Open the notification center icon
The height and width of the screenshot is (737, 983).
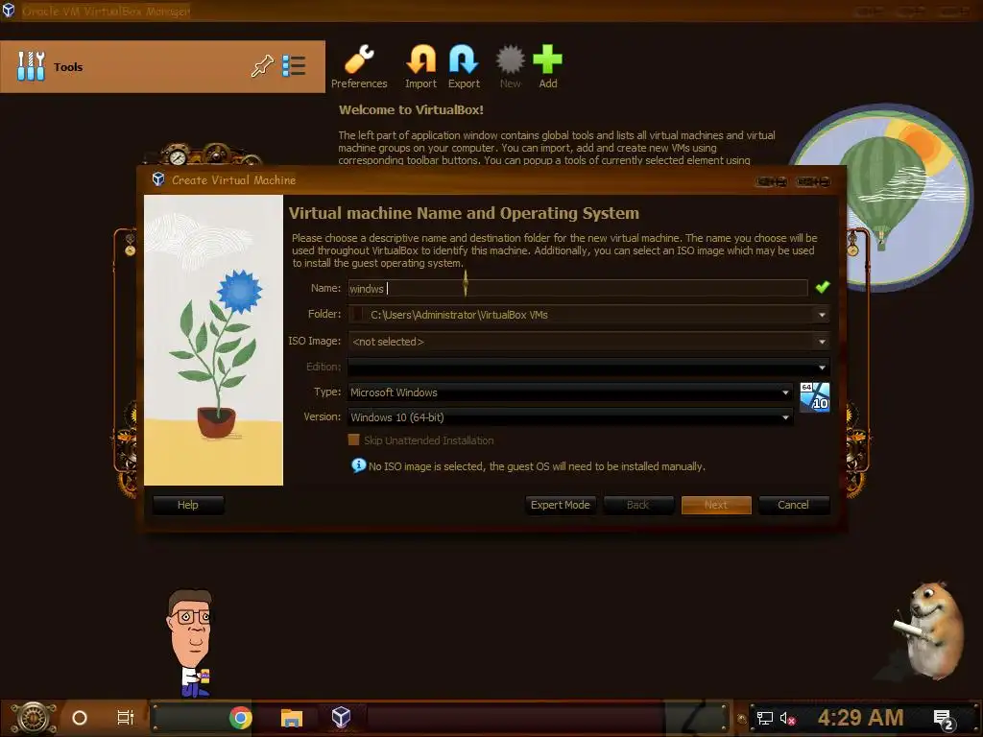pos(943,720)
